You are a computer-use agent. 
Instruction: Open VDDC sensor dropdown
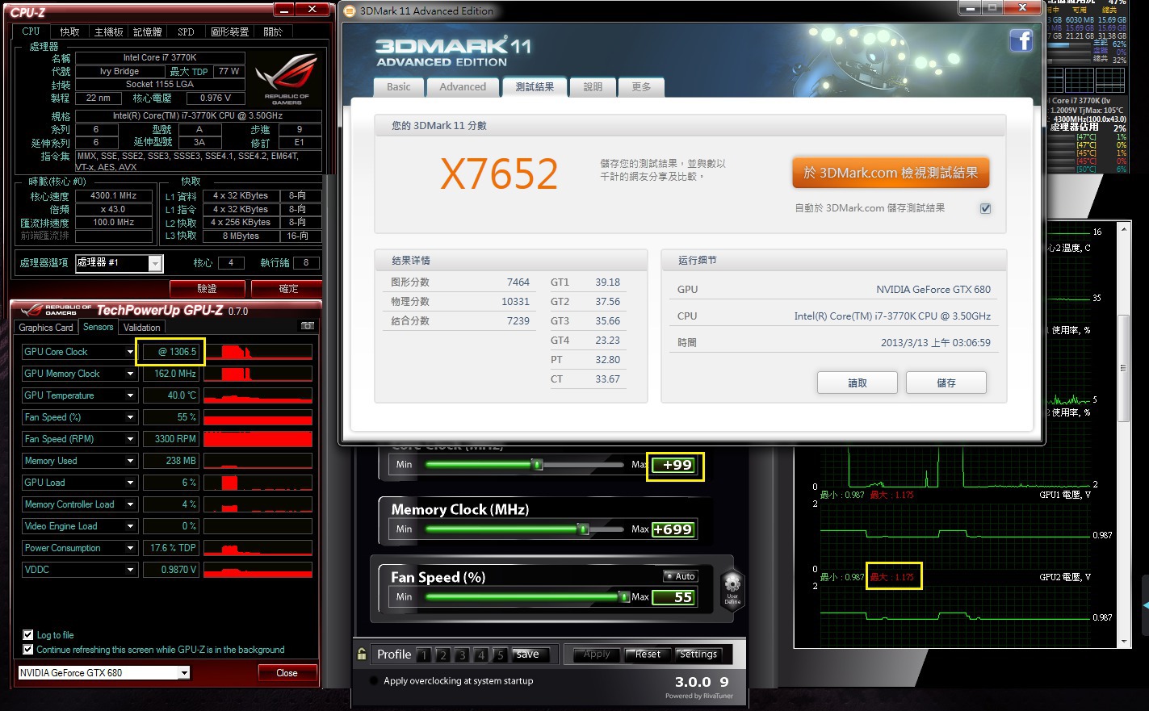pyautogui.click(x=130, y=570)
